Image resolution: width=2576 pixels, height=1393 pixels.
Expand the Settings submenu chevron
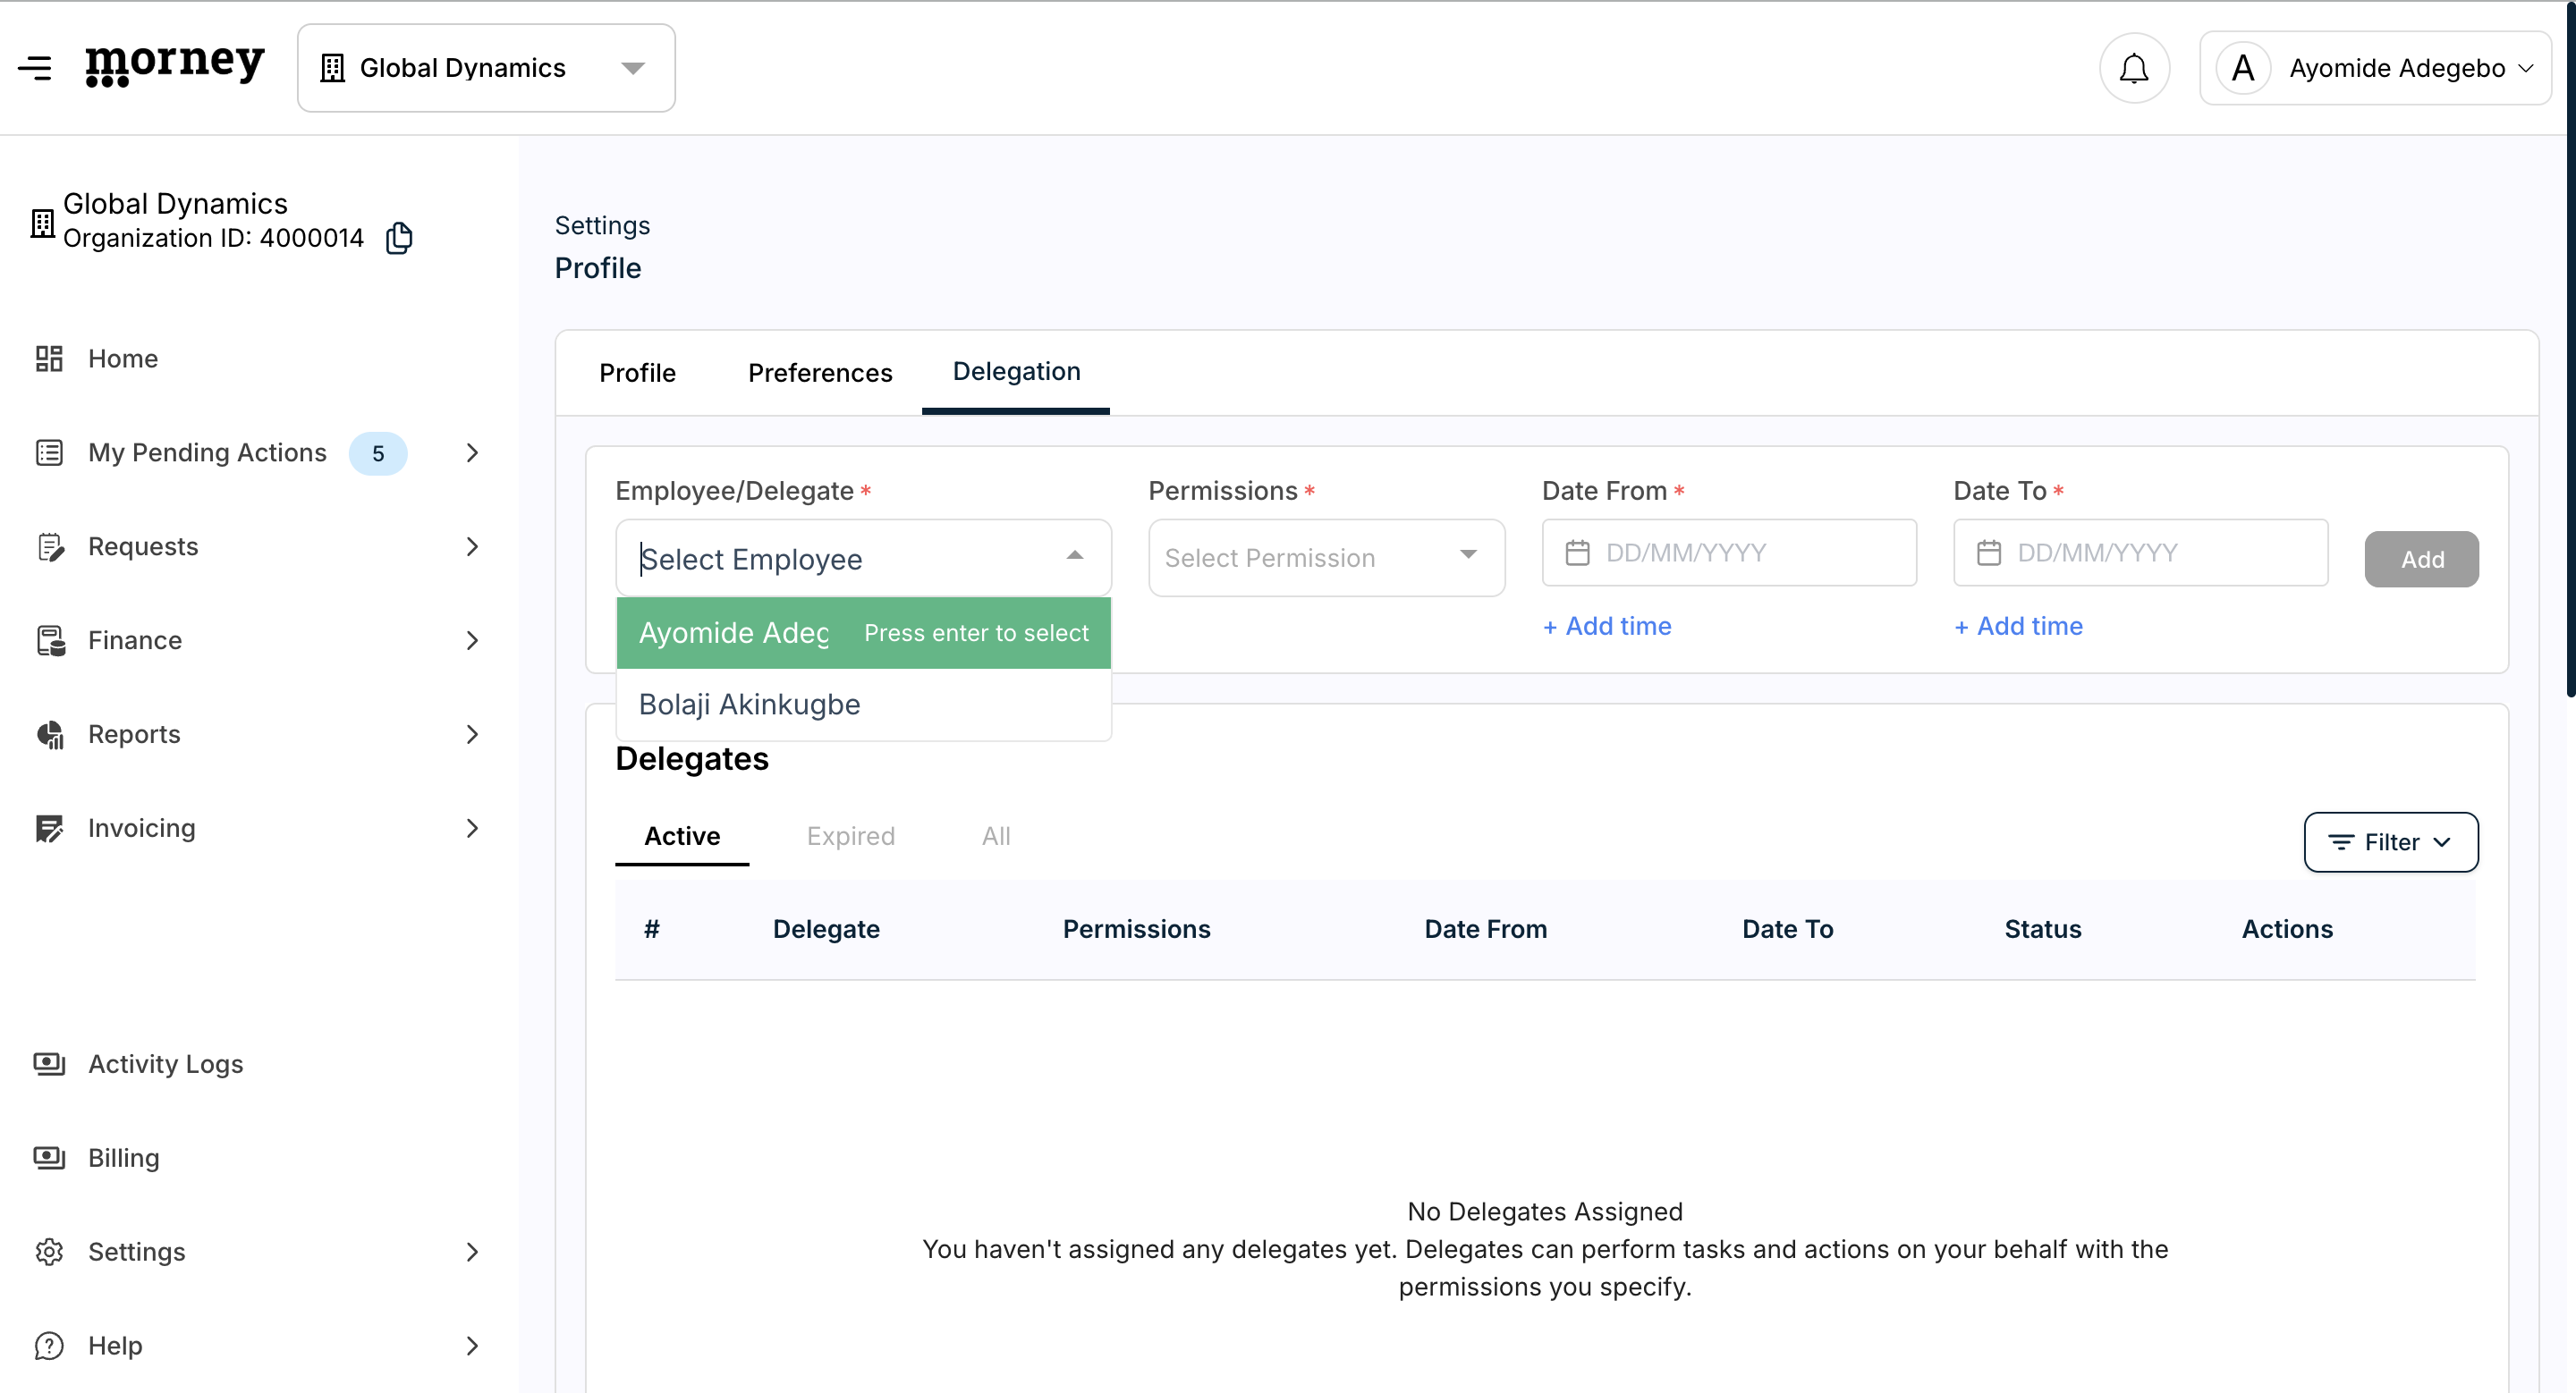click(x=473, y=1252)
